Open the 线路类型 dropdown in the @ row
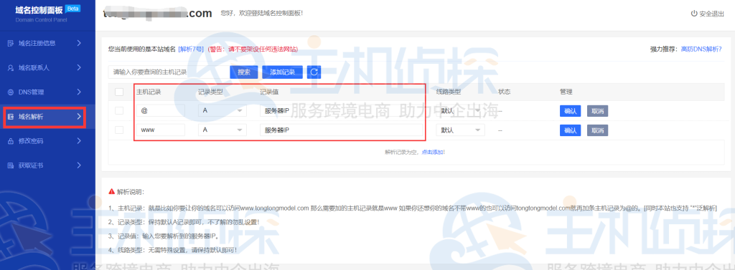 pyautogui.click(x=460, y=111)
